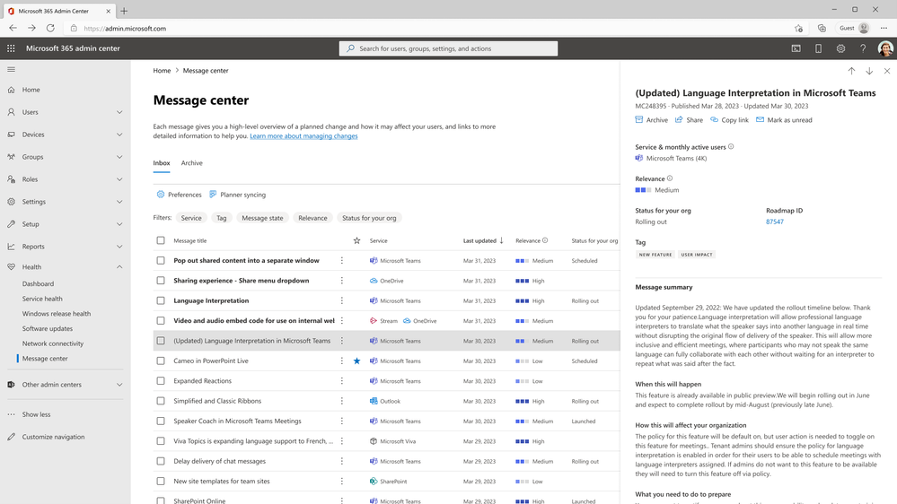Open the Status for your org filter
Image resolution: width=897 pixels, height=504 pixels.
tap(369, 218)
